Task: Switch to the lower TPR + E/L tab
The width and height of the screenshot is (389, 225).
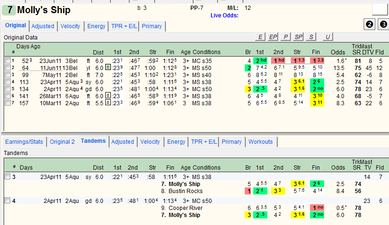Action: [204, 142]
